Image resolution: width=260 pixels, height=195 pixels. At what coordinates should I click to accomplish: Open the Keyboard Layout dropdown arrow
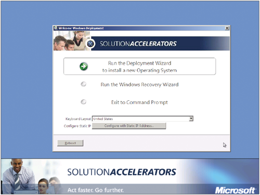pos(191,119)
